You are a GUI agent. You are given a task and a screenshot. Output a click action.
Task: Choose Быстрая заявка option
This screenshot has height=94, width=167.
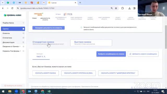pyautogui.click(x=91, y=43)
